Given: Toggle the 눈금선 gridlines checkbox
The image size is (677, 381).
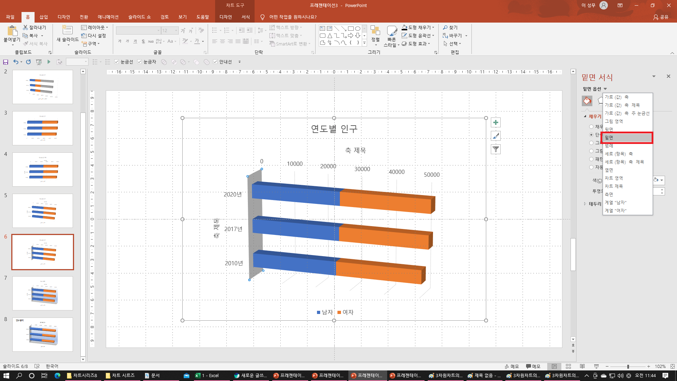Looking at the screenshot, I should click(x=117, y=62).
